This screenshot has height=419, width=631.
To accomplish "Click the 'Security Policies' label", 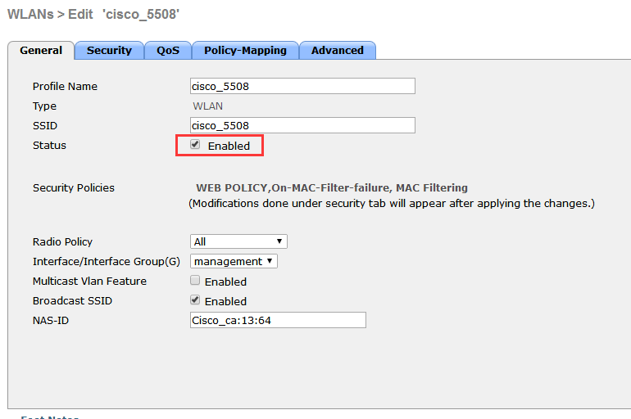I will tap(74, 187).
